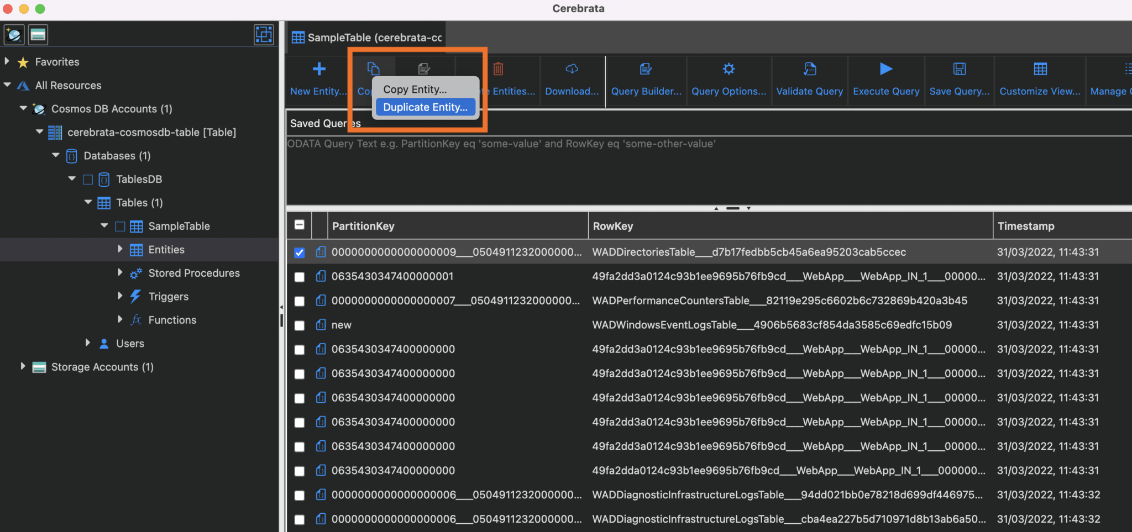Click the Download toolbar icon

pos(572,69)
